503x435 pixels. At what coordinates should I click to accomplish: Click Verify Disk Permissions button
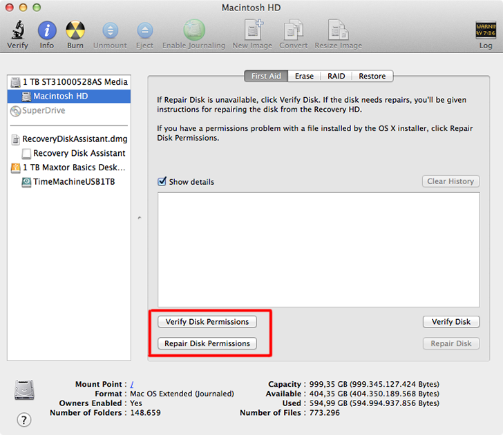point(207,322)
